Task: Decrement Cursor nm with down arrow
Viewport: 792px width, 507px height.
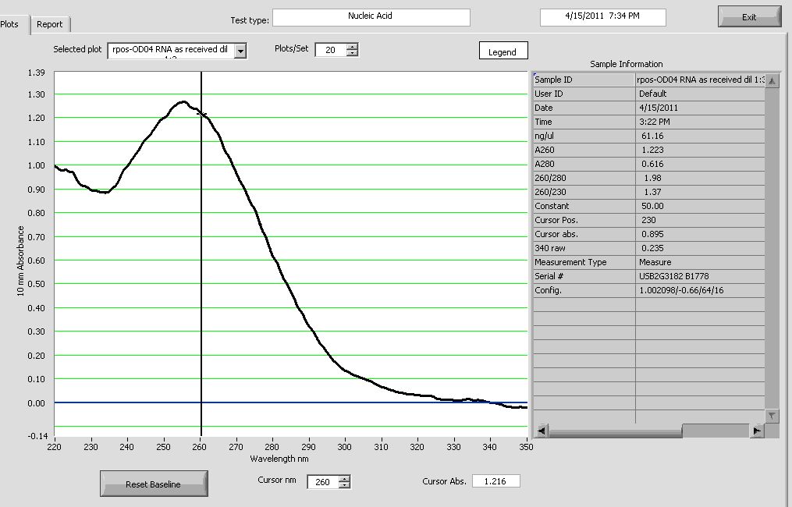Action: (x=345, y=486)
